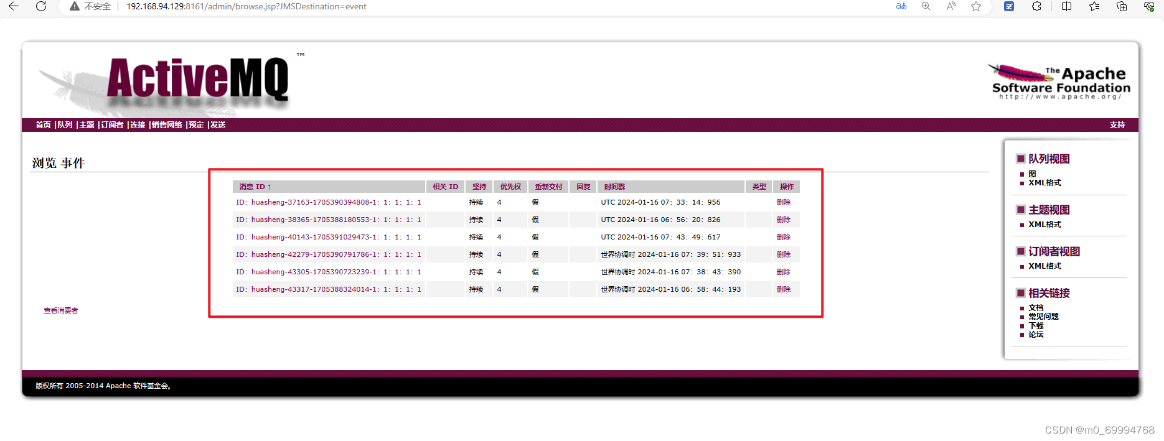Viewport: 1164px width, 441px height.
Task: Click timestamp 2024-01-16 06: 58: 44: 193
Action: click(x=689, y=289)
